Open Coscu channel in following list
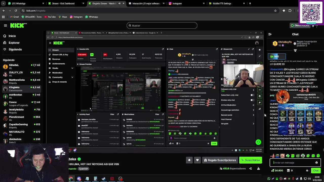 22,104
